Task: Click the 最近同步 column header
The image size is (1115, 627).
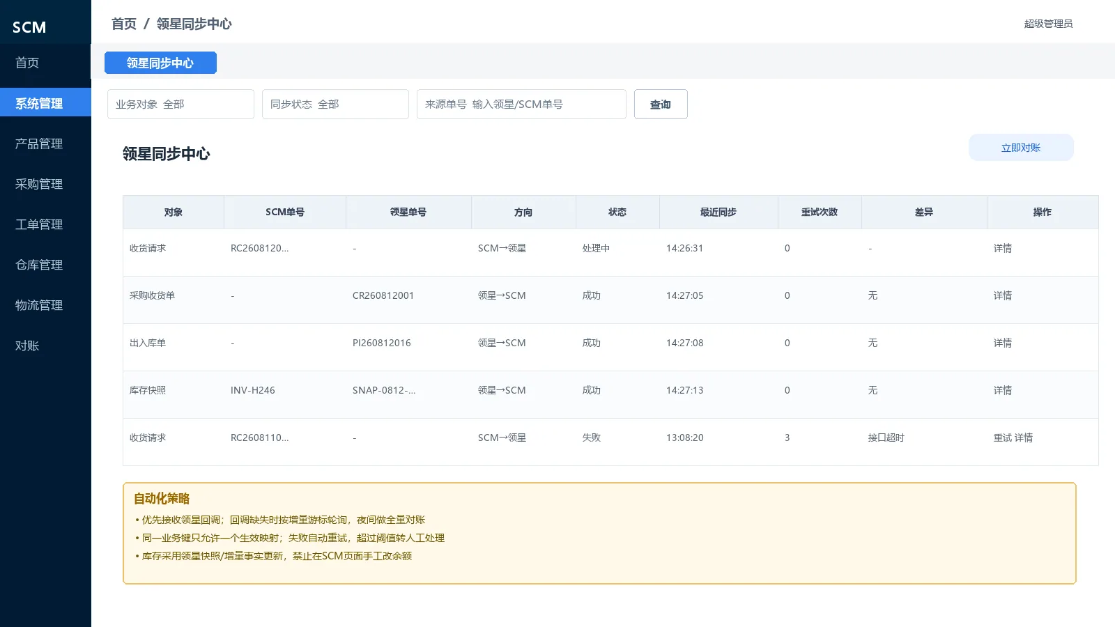Action: 718,212
